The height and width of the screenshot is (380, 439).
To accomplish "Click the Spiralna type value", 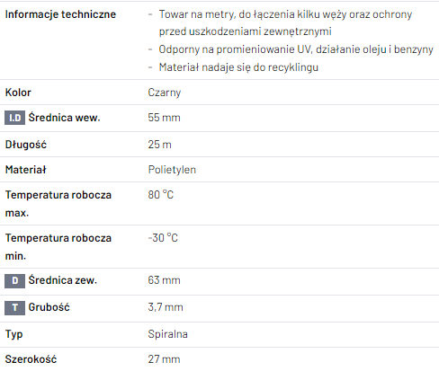I will point(167,334).
